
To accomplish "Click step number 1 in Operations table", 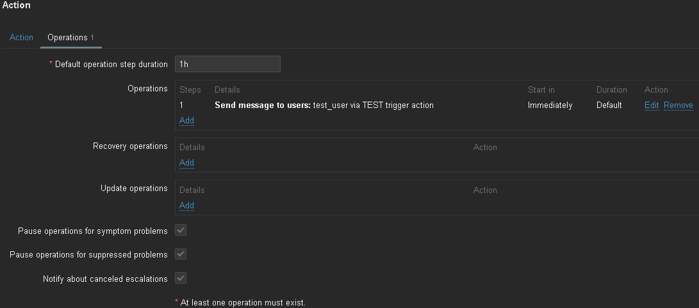I will pos(181,105).
